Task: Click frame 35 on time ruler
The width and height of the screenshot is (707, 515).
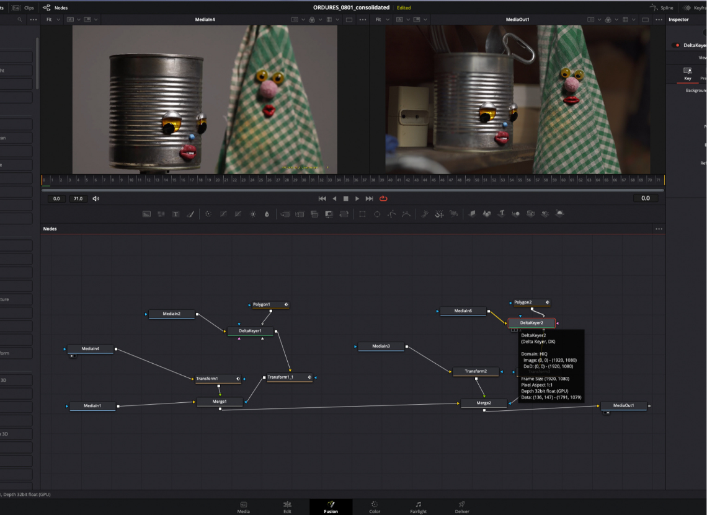Action: 347,180
